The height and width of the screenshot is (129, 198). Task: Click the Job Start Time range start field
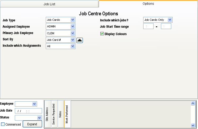(x=148, y=26)
